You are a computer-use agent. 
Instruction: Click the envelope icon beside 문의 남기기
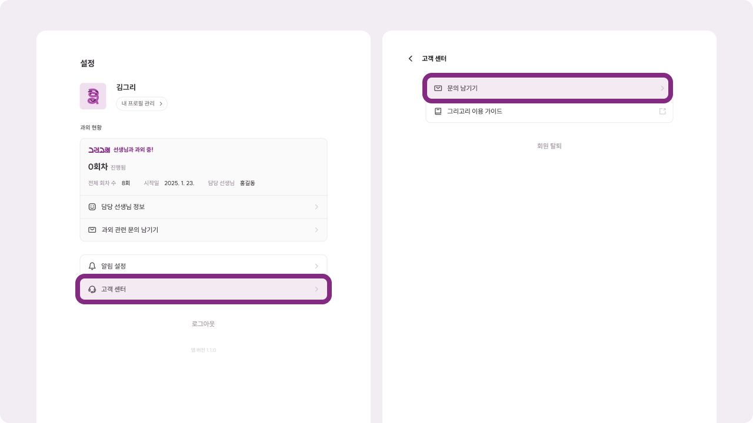(438, 88)
